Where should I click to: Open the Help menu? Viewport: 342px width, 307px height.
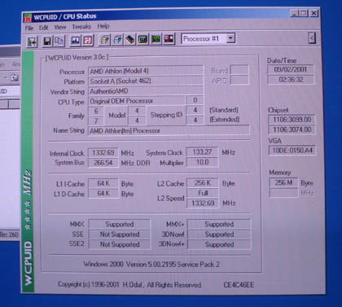103,26
